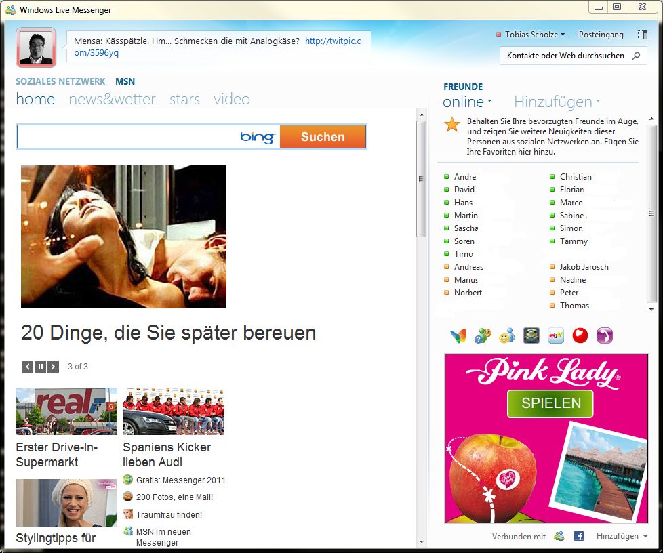
Task: Open the Erster Drive-In-Supermarkt article link
Action: point(57,455)
